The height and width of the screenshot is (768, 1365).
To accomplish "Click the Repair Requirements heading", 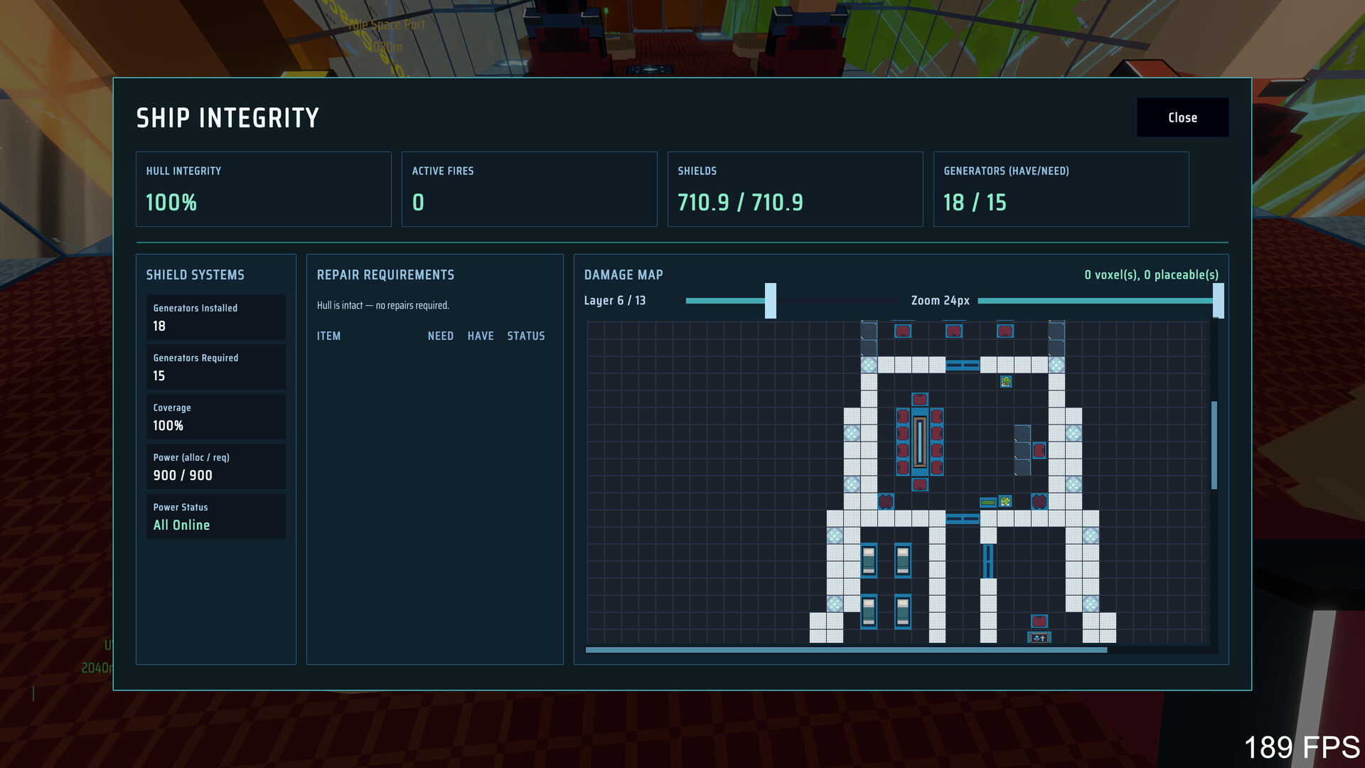I will [x=386, y=275].
